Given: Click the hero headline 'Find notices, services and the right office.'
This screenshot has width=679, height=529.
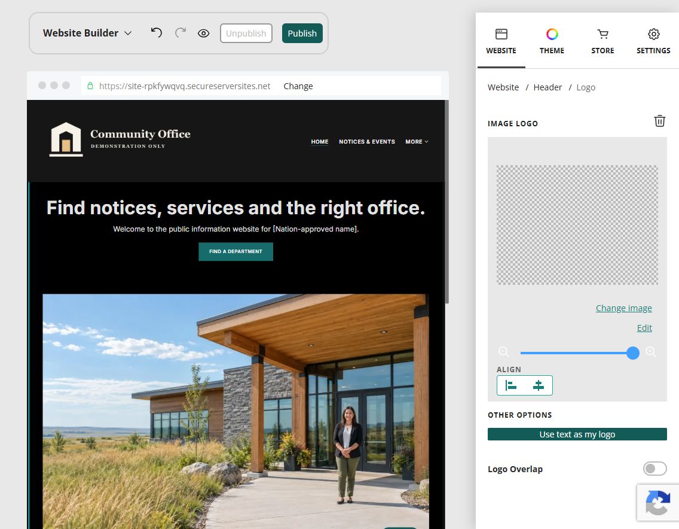Looking at the screenshot, I should coord(235,208).
